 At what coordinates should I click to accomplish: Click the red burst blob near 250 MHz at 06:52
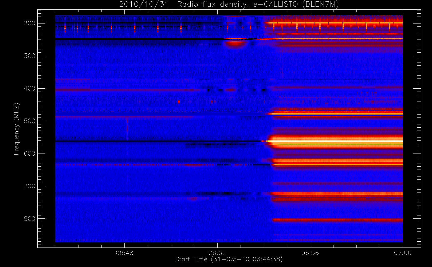pos(235,44)
